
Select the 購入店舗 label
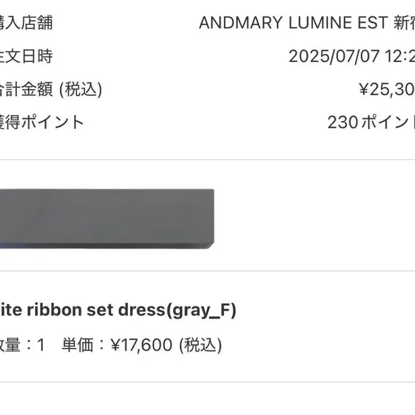coord(26,23)
